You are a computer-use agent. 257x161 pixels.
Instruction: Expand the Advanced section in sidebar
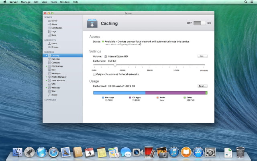(50, 99)
